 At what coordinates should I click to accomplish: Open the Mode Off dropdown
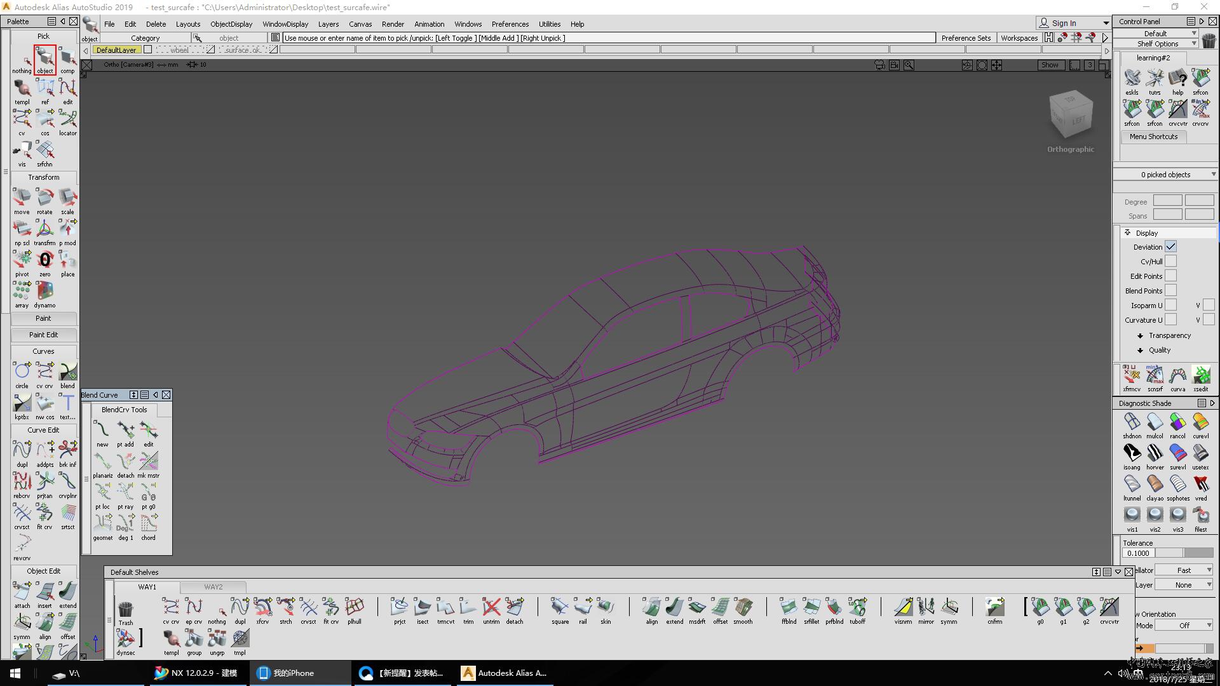click(1184, 626)
